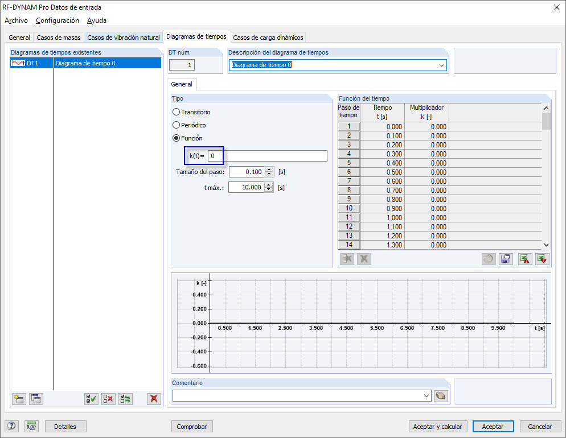The image size is (566, 438).
Task: Click the k(t)= function input field
Action: point(268,156)
